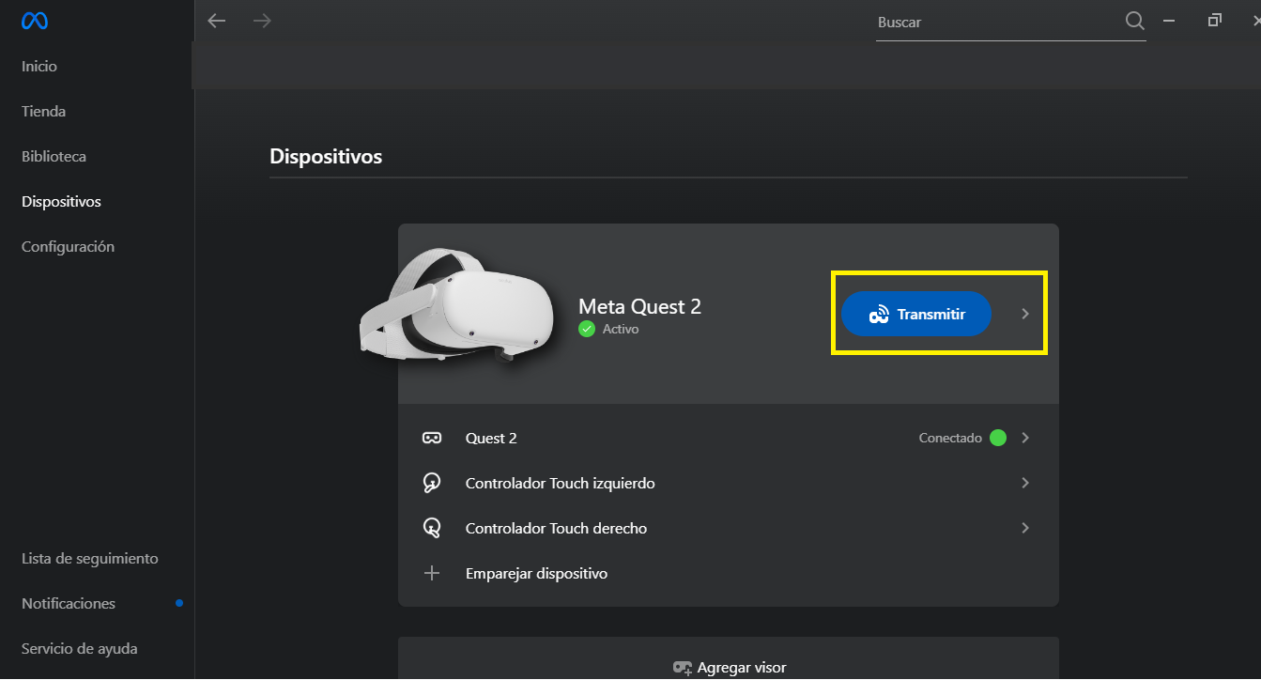Click the plus icon for Emparejar dispositivo

point(432,573)
